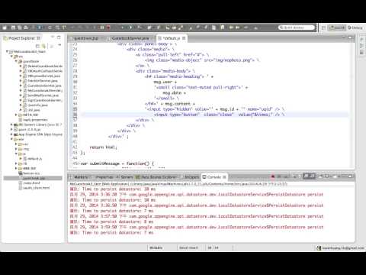Open the Markers tab
The image size is (366, 275).
tap(80, 177)
